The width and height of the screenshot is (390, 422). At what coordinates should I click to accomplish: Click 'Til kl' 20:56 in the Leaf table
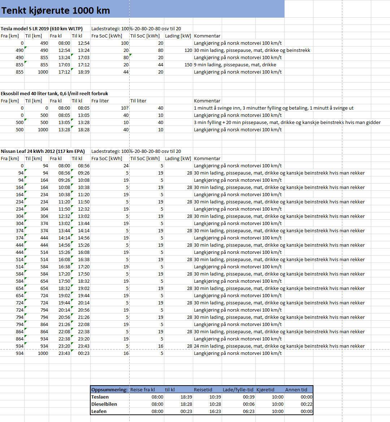pyautogui.click(x=81, y=310)
